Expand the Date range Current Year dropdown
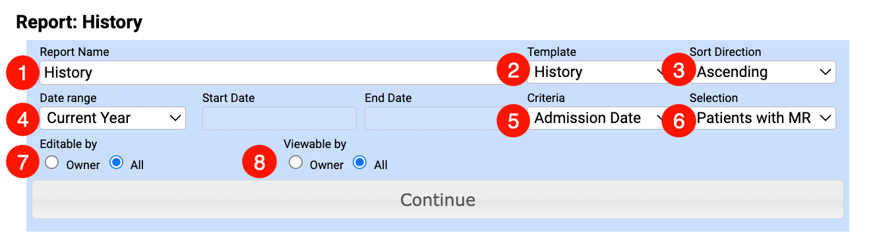This screenshot has width=873, height=250. coord(113,118)
